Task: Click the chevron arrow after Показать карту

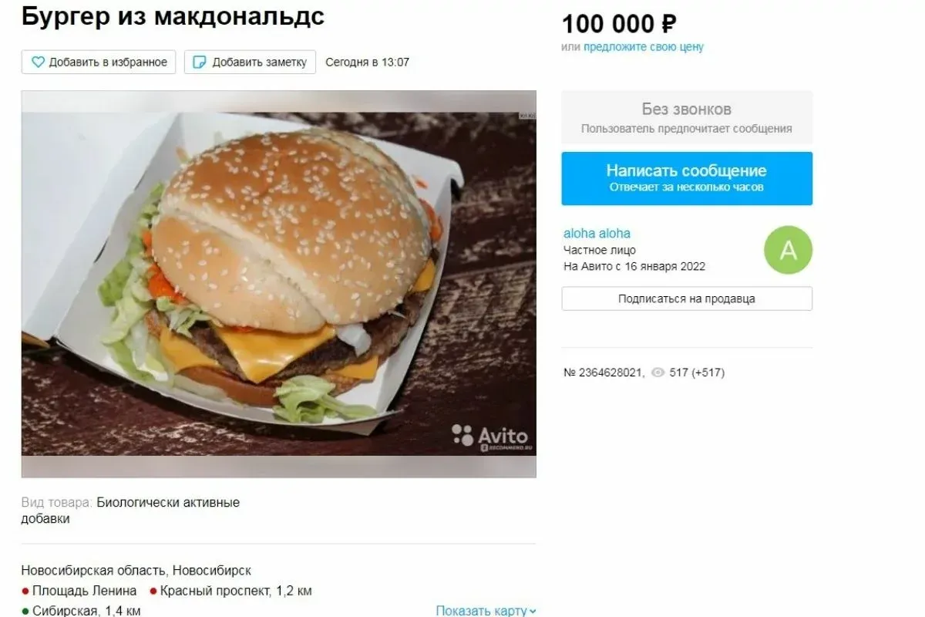Action: point(533,612)
